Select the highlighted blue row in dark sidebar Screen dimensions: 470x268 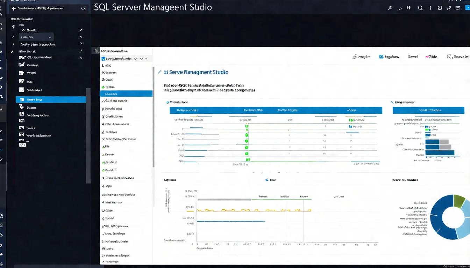51,99
